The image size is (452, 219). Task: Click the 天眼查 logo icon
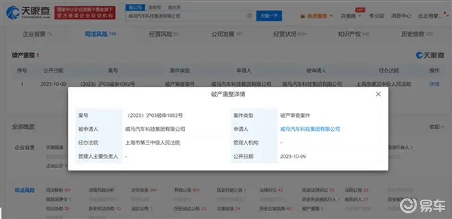[x=12, y=12]
